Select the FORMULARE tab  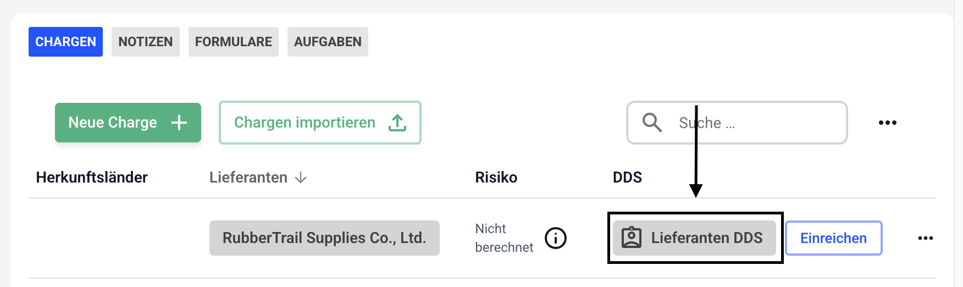[233, 42]
